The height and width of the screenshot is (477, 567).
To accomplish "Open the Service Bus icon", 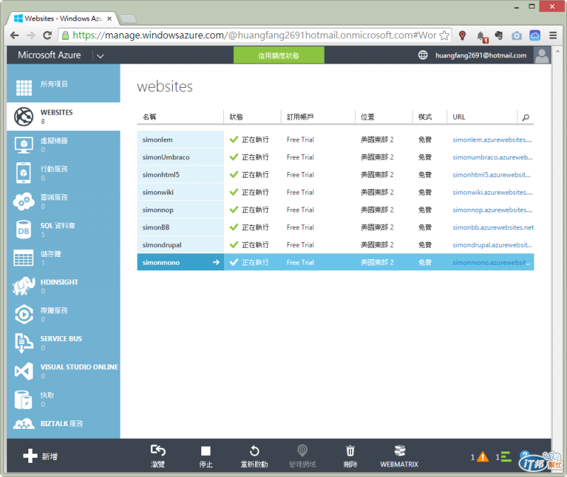I will click(24, 343).
